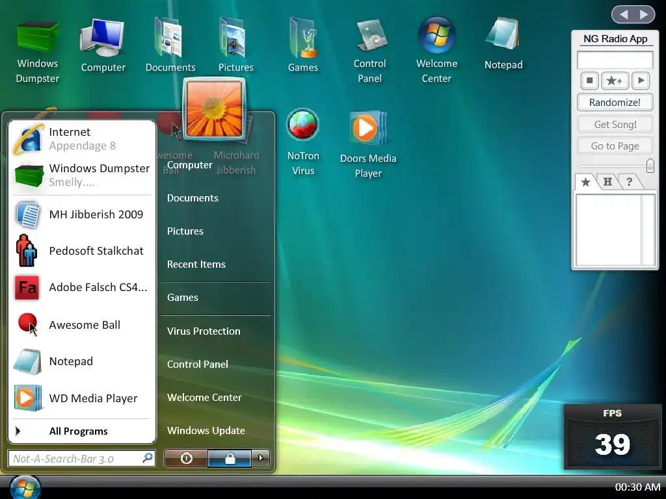Adjust the NG Radio volume slider handle
Viewport: 666px width, 499px height.
[x=650, y=166]
